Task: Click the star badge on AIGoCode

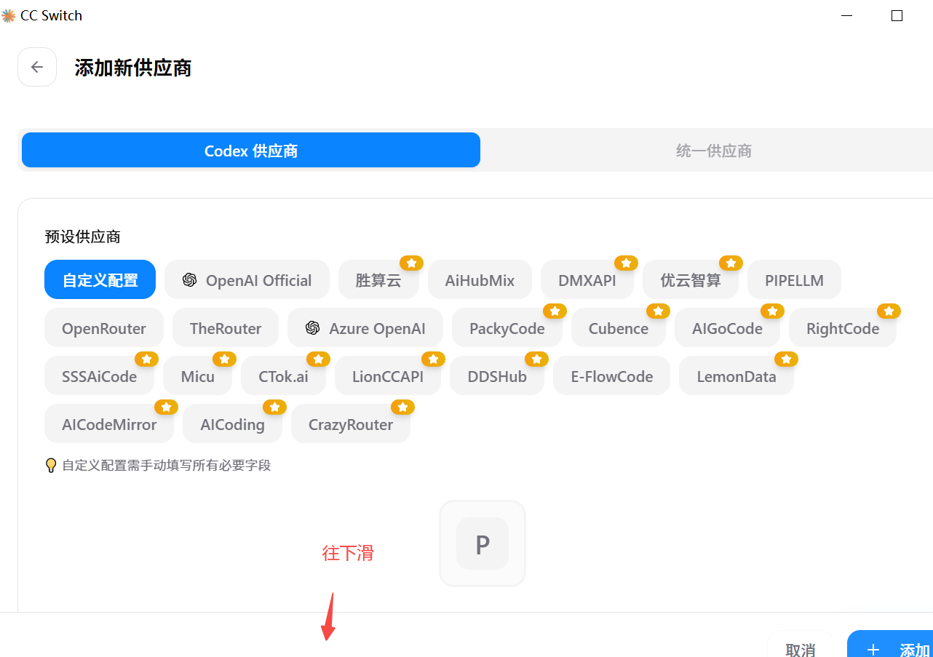Action: tap(772, 311)
